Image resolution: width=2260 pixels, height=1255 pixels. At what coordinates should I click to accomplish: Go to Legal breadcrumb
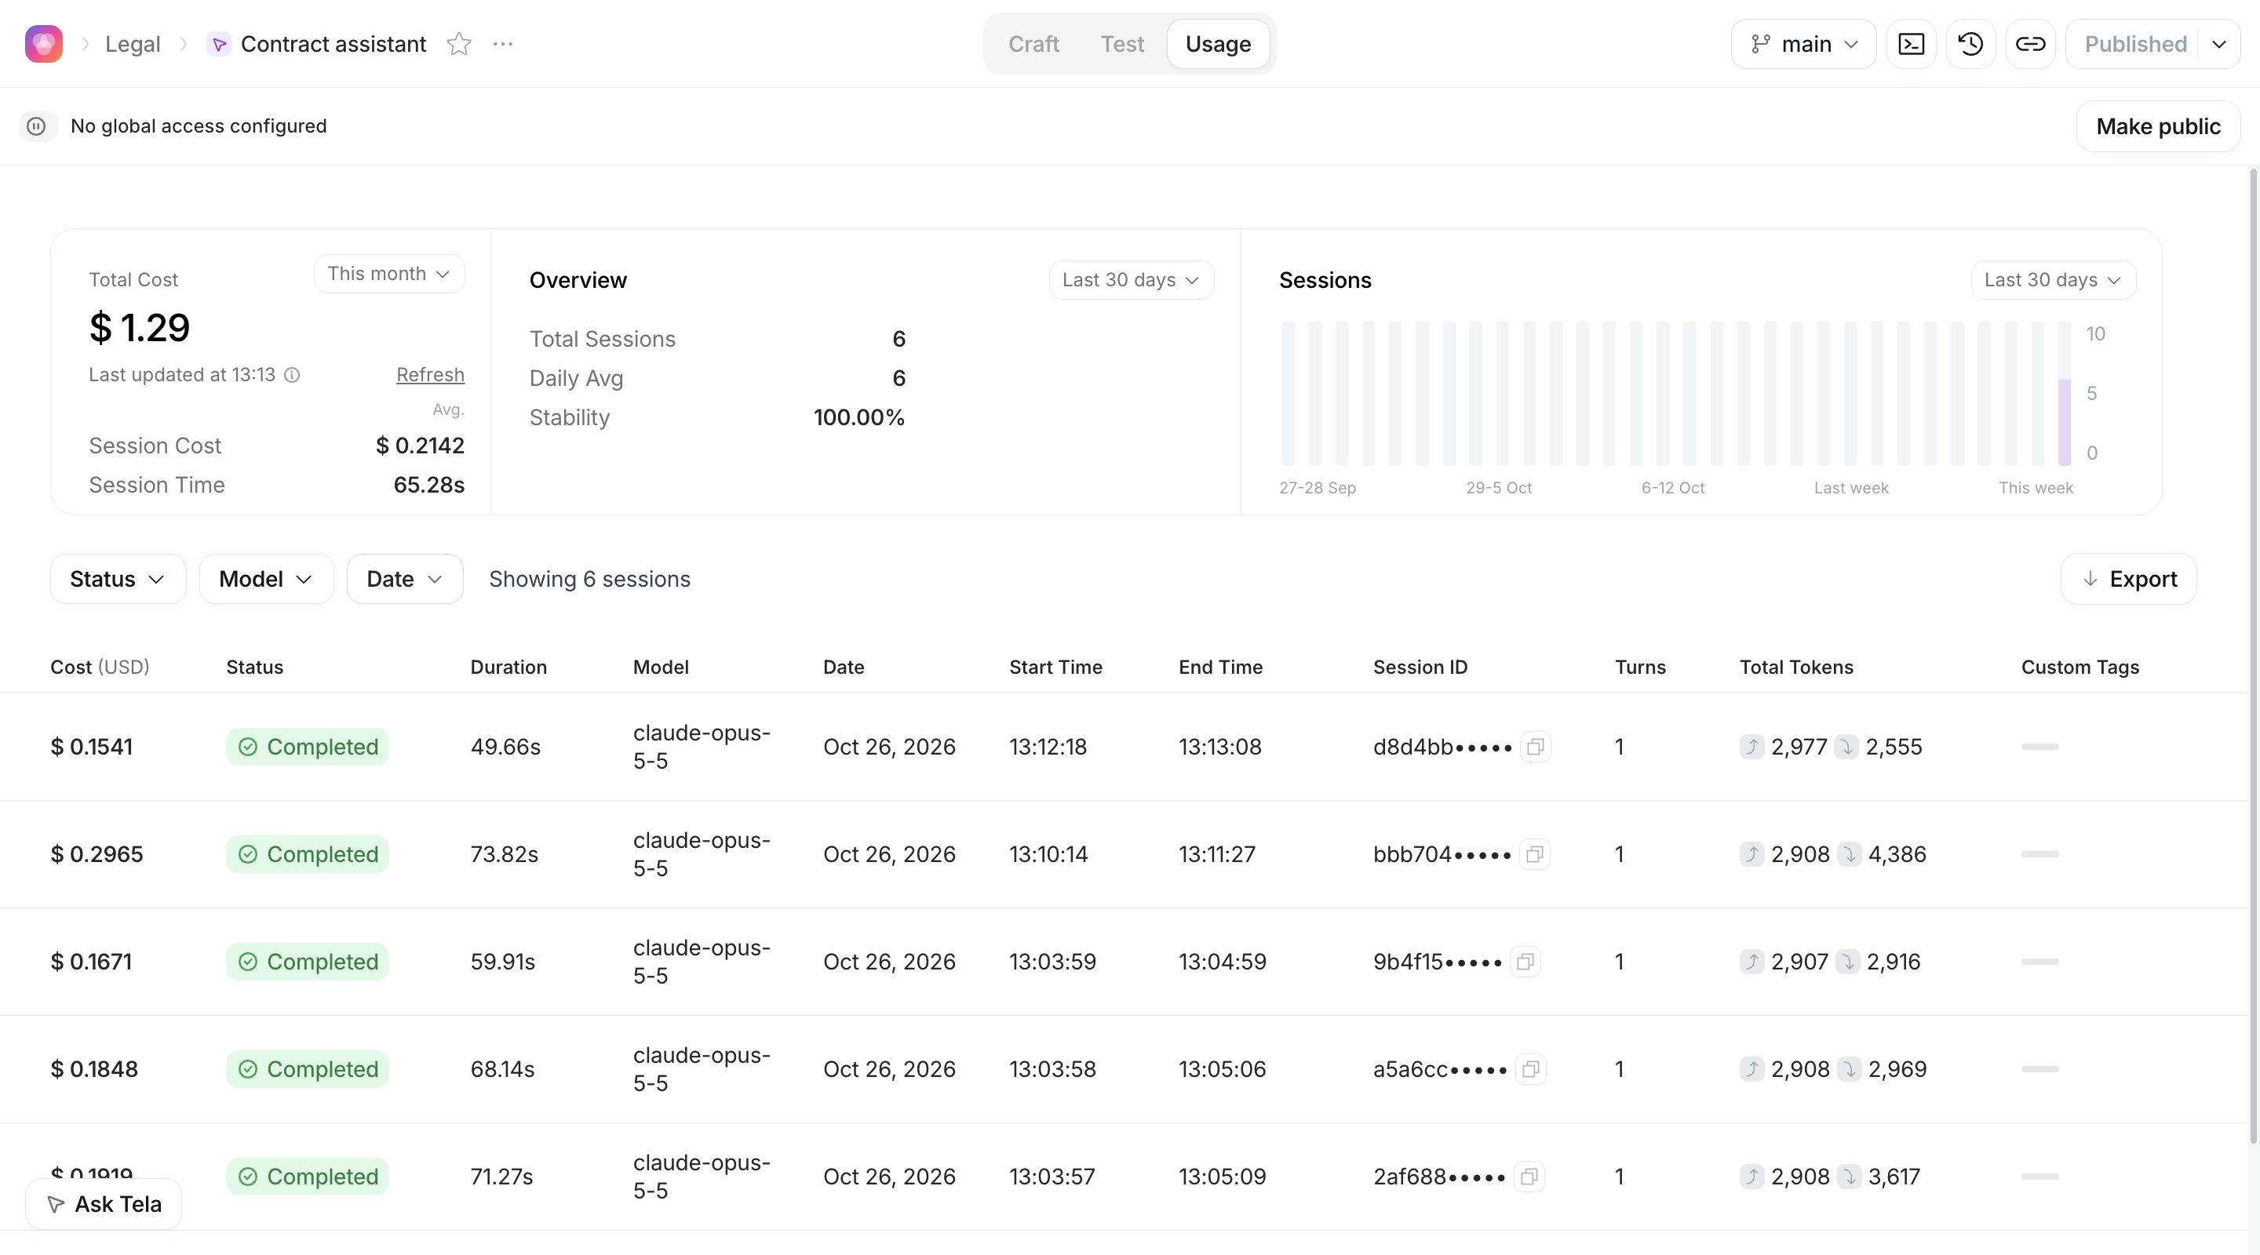pos(133,44)
